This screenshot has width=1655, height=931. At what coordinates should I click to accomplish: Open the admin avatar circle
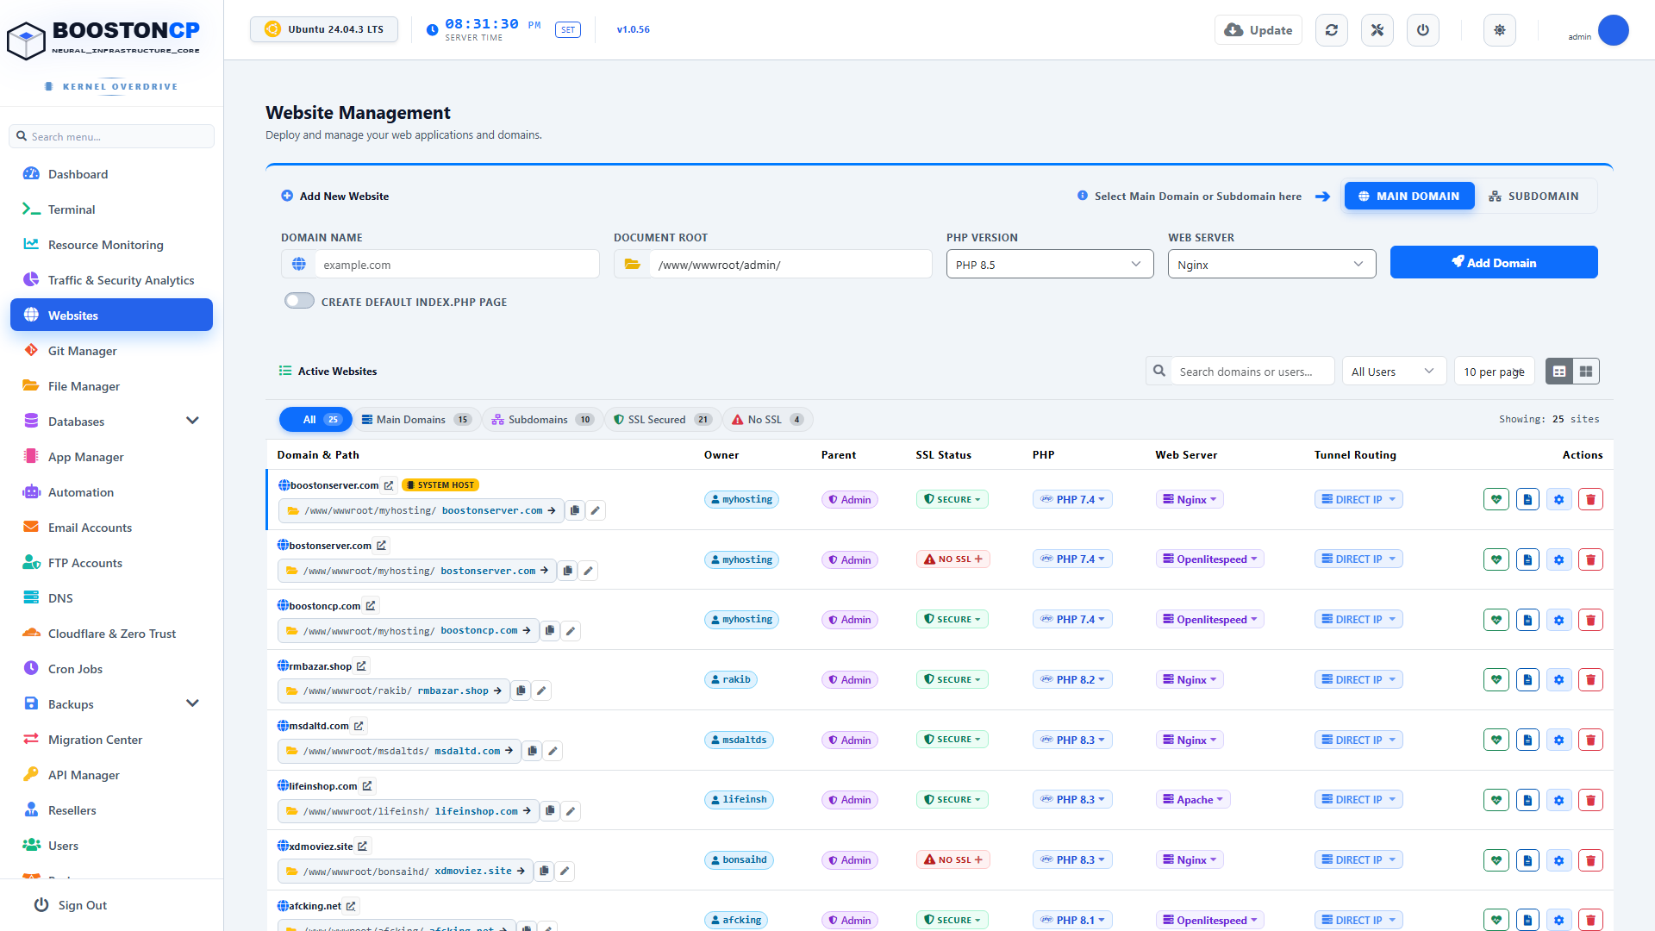(x=1613, y=30)
